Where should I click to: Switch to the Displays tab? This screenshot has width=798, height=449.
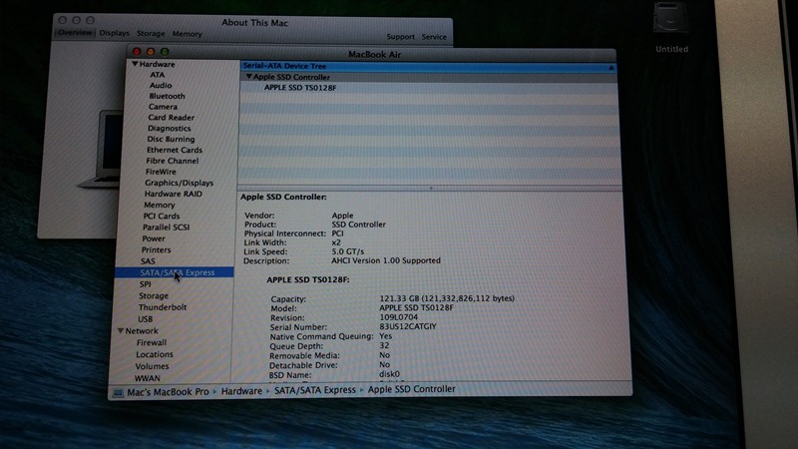pos(114,33)
